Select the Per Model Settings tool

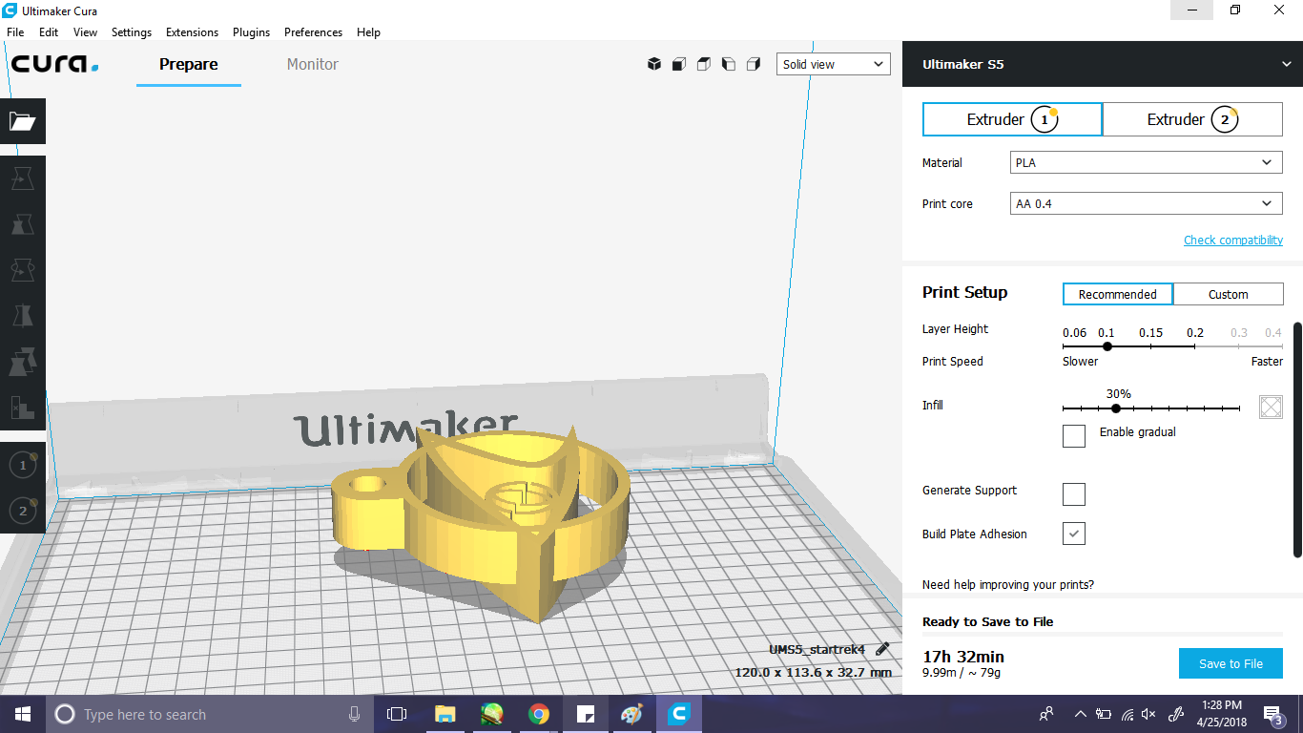(23, 362)
